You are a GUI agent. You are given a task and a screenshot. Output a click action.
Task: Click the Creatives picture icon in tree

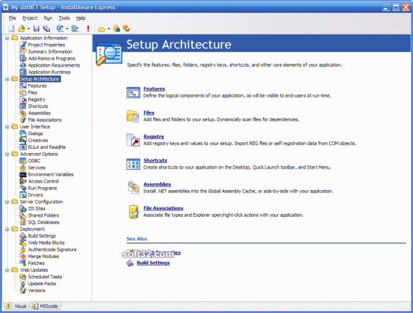[x=23, y=140]
